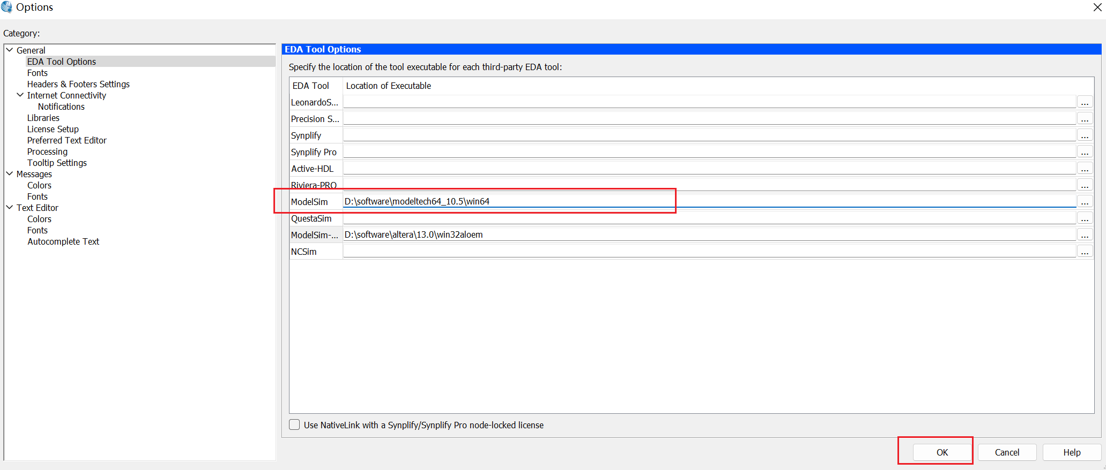Viewport: 1106px width, 470px height.
Task: Edit the NCSim location field
Action: (x=709, y=251)
